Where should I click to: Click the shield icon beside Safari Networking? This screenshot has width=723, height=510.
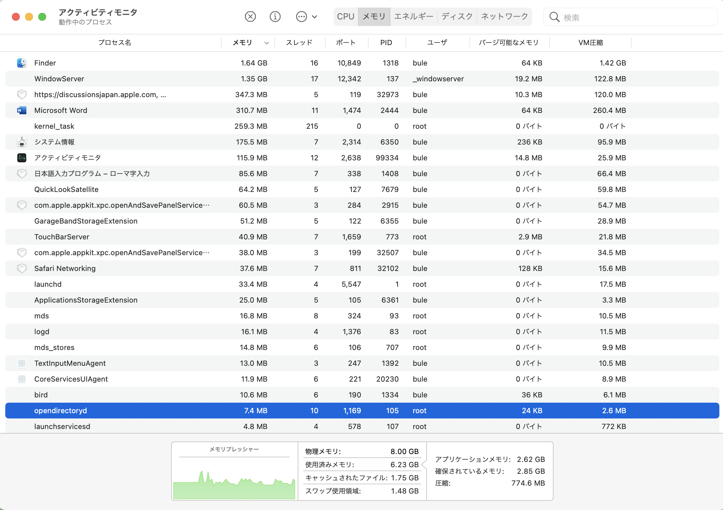coord(22,268)
